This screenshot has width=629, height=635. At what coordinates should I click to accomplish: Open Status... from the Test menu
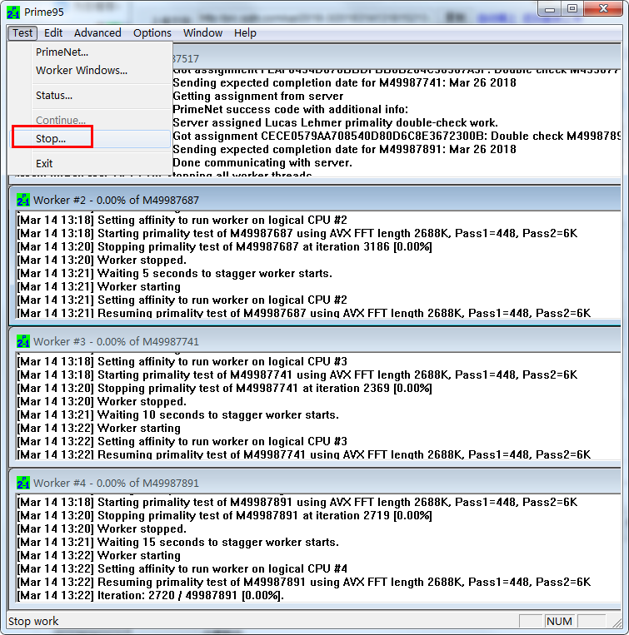[x=54, y=96]
